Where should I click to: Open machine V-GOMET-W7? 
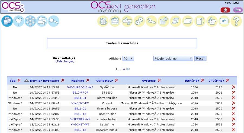pos(80,124)
